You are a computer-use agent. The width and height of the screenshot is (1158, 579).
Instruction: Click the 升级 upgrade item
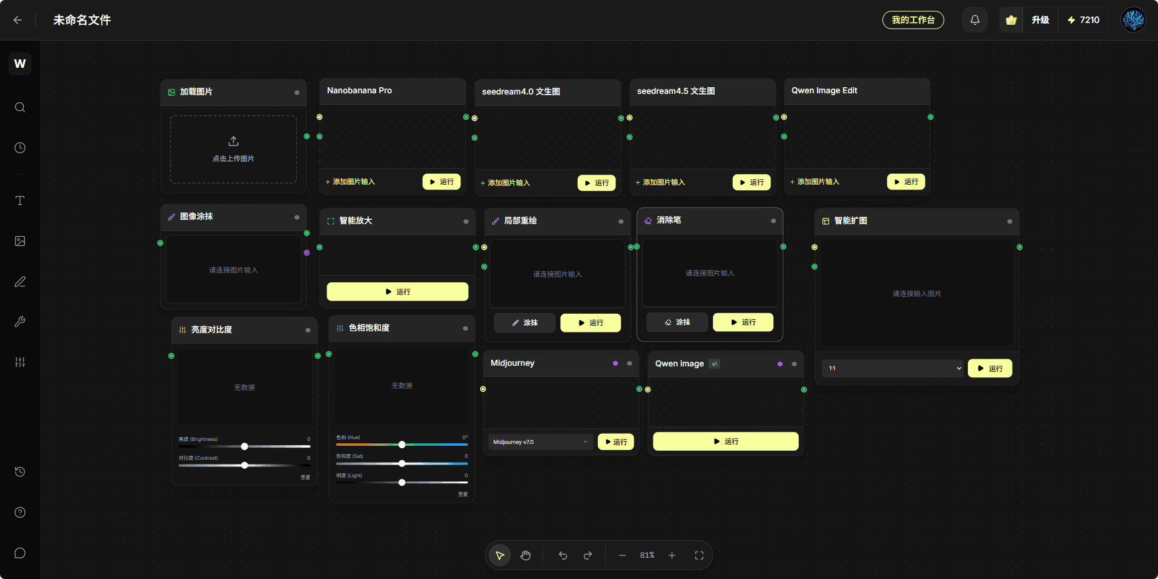tap(1040, 20)
